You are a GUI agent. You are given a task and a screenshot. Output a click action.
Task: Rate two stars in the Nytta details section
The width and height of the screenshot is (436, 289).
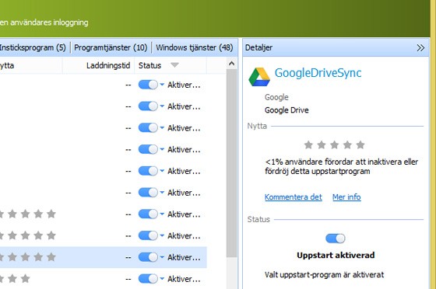322,144
